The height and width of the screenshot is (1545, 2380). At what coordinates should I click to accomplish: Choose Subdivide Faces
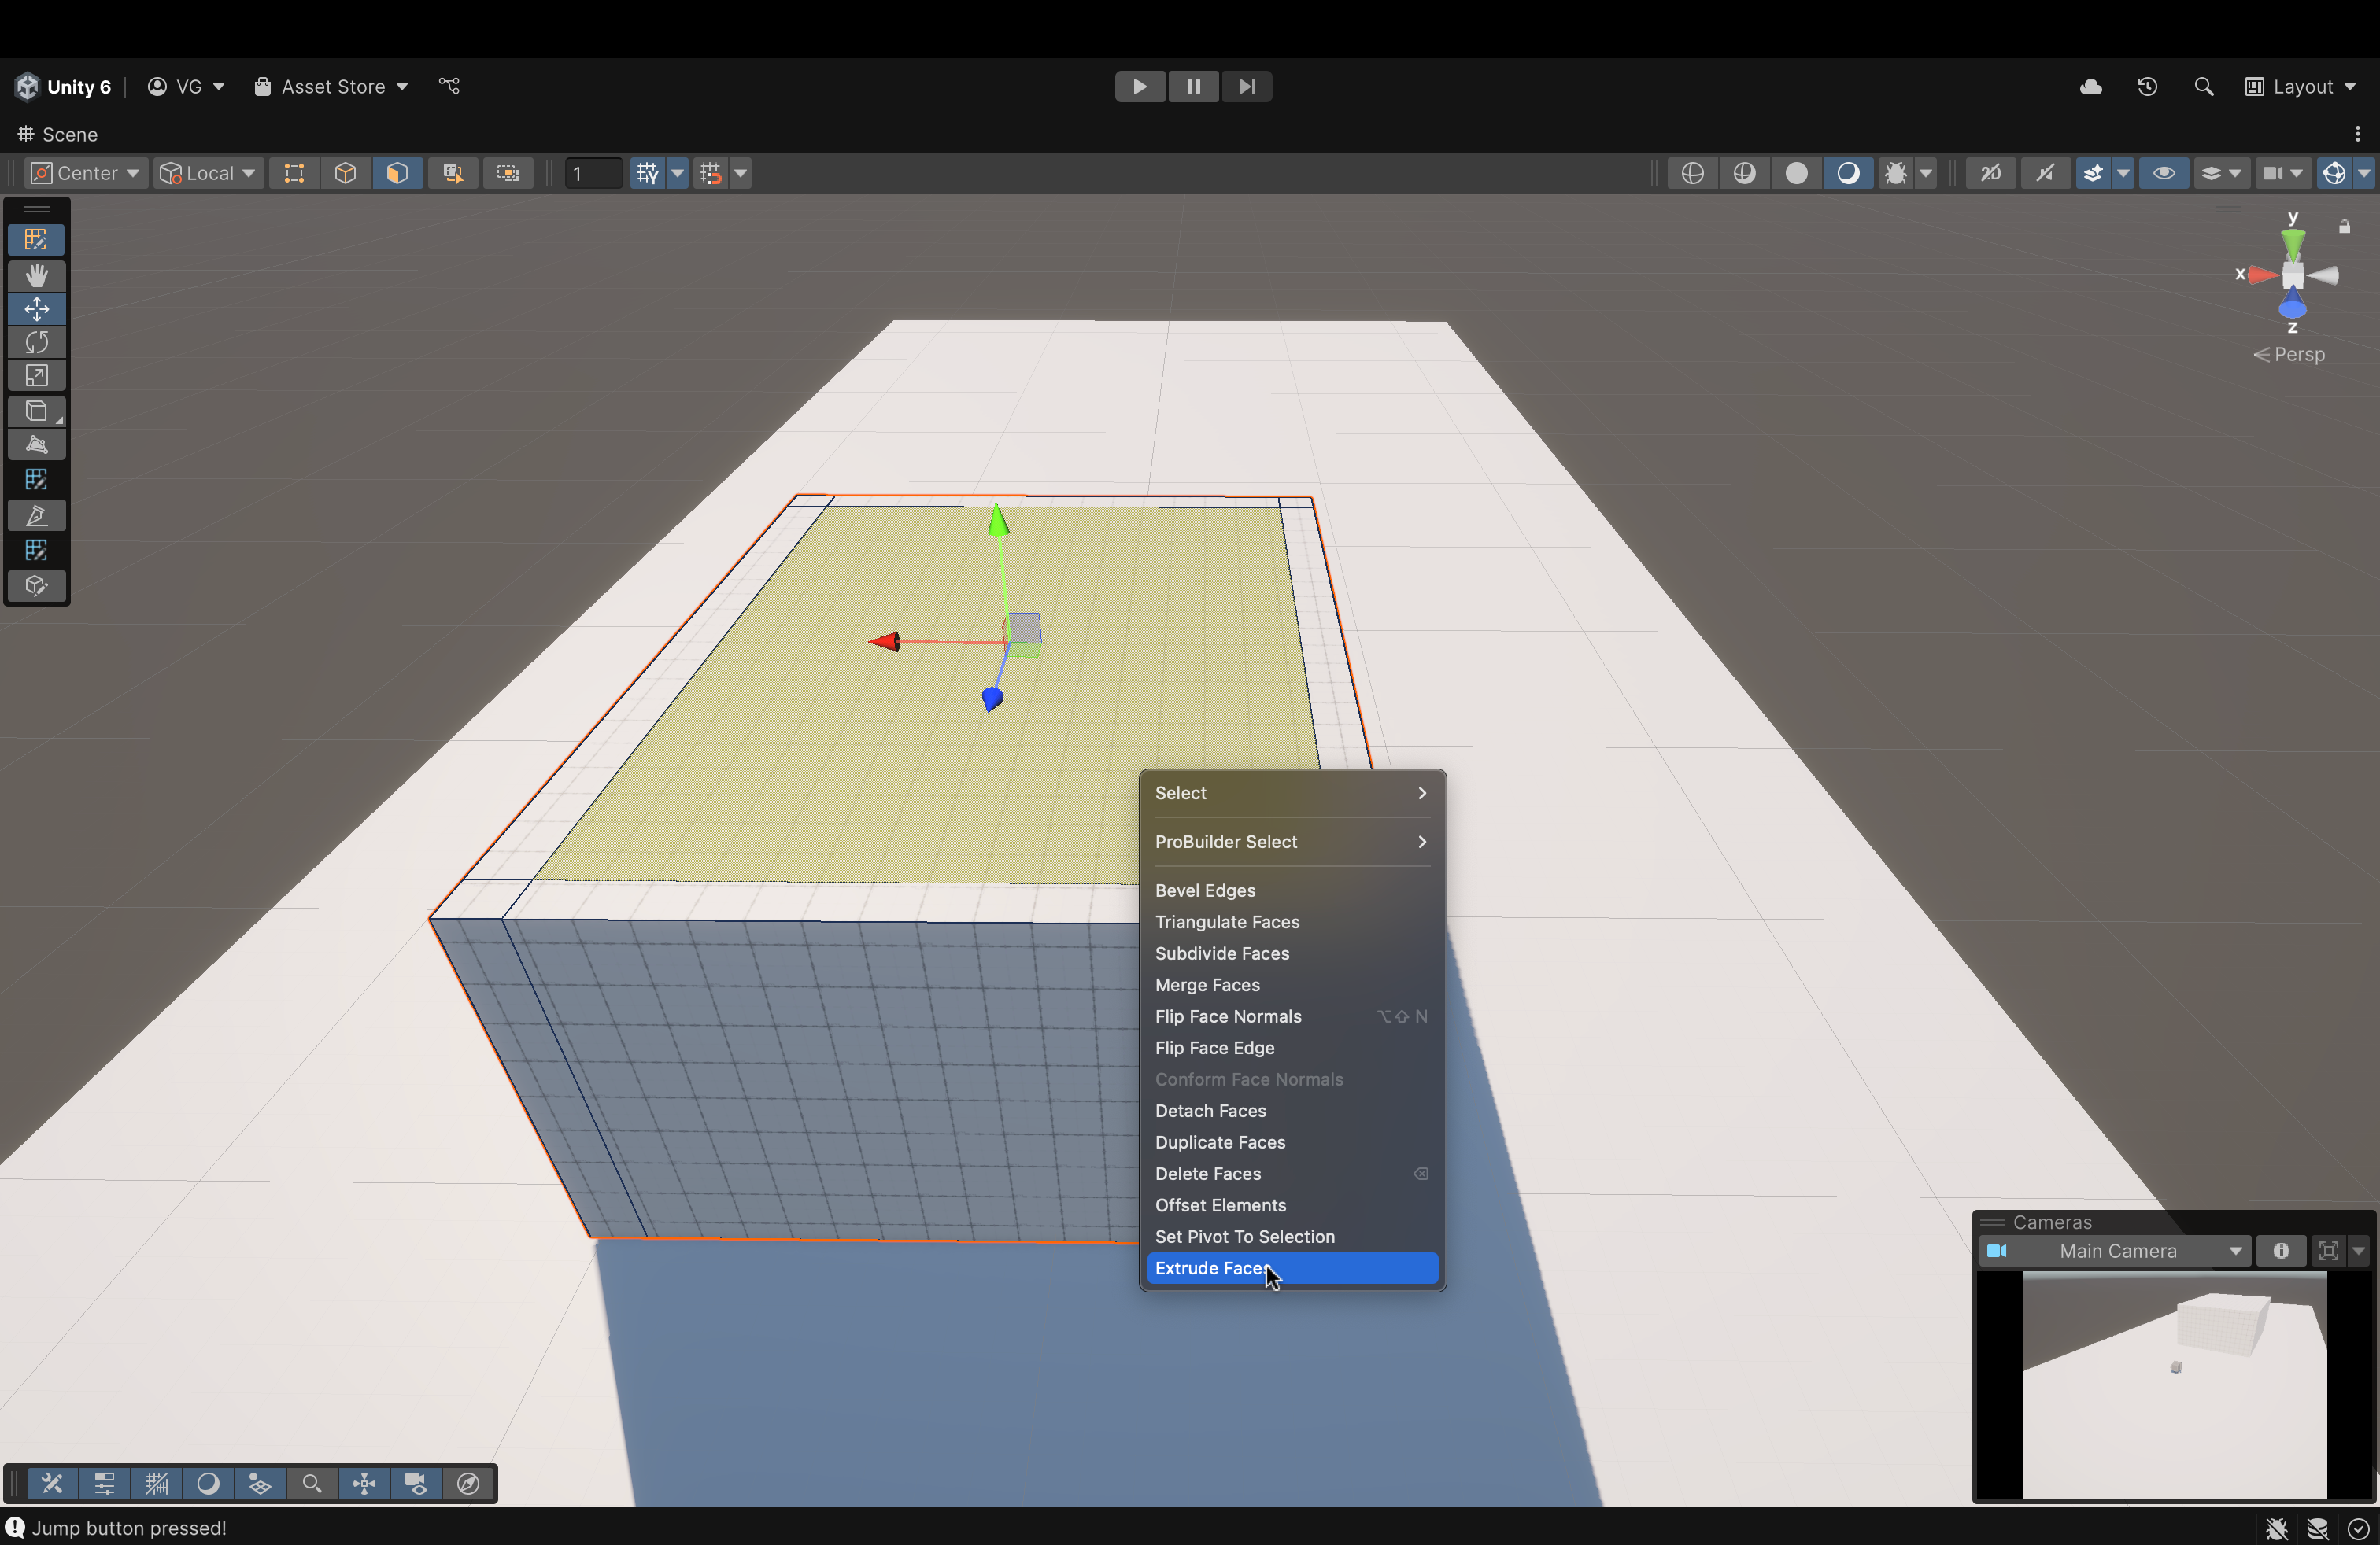(1292, 953)
